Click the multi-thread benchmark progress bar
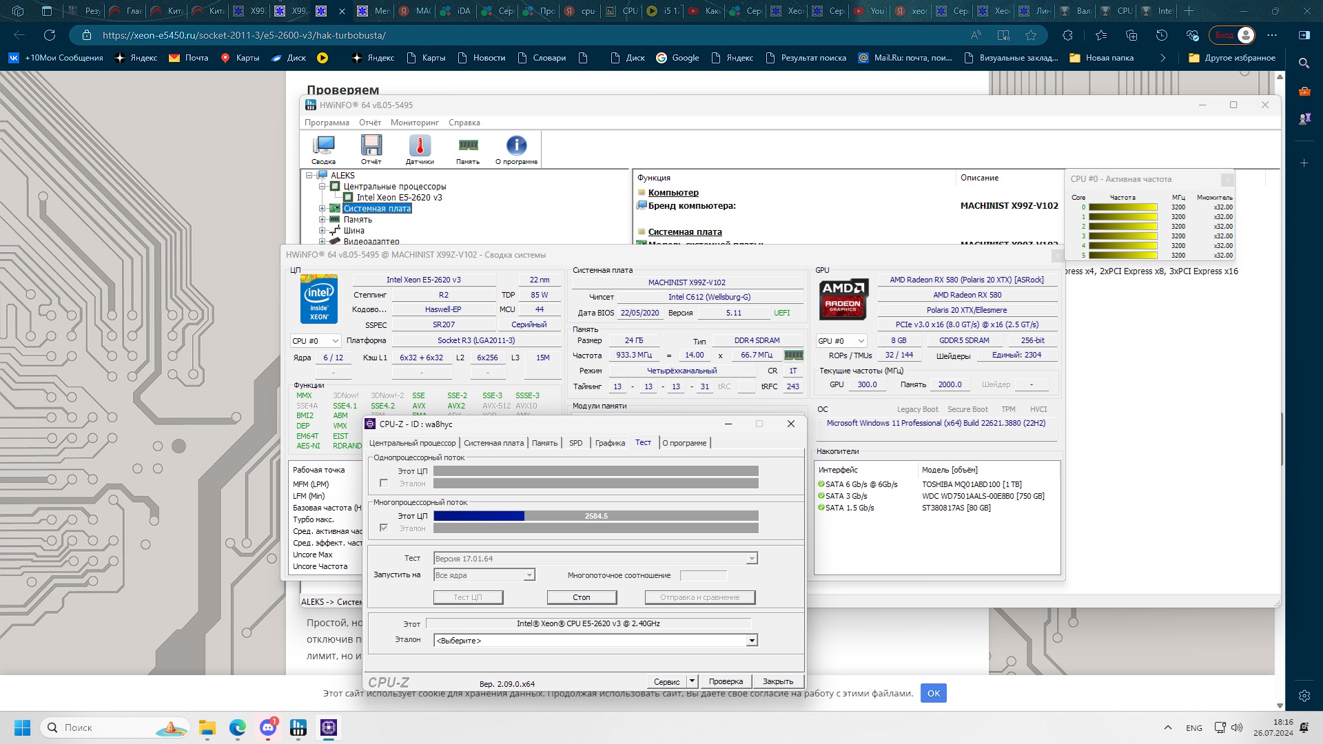 point(595,516)
